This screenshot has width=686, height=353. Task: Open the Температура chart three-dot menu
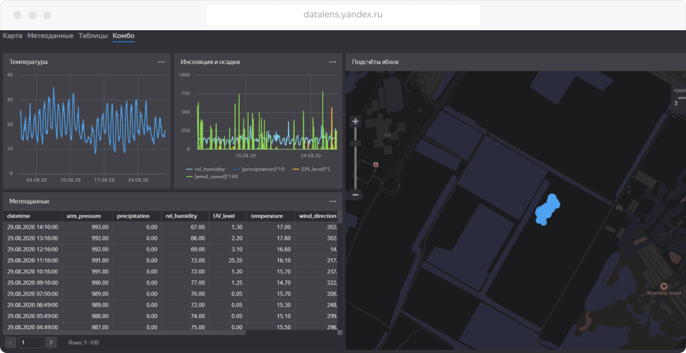[x=161, y=62]
